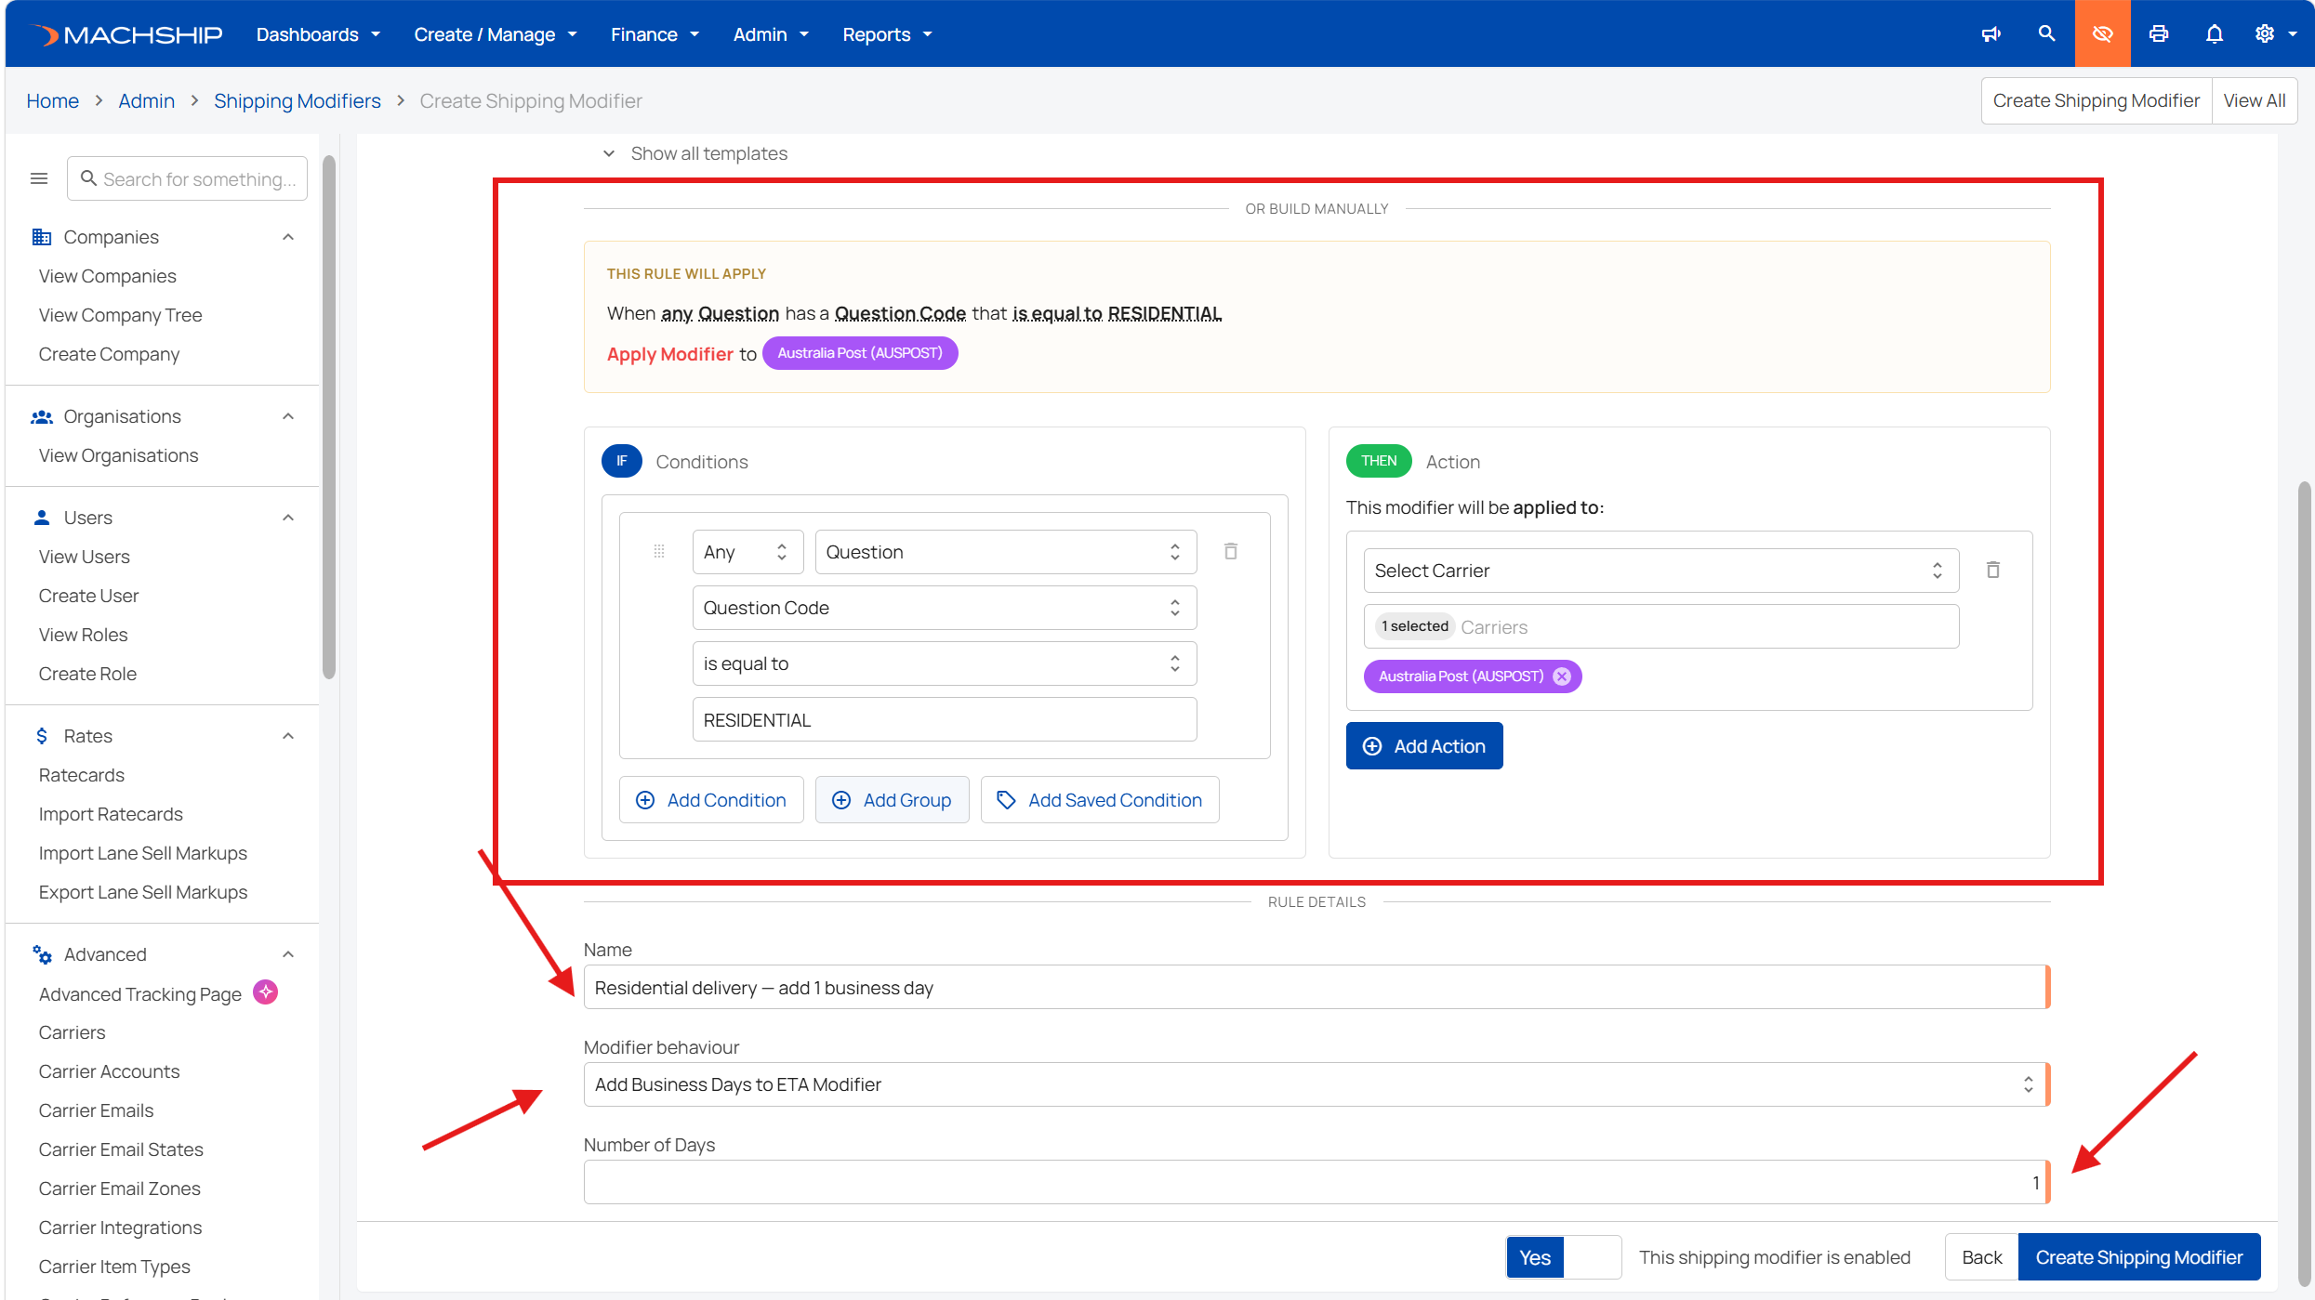Click Create Shipping Modifier tab in header
Screen dimensions: 2315x1300
[2096, 100]
